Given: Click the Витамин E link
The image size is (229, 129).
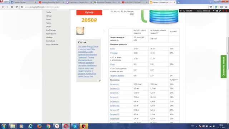Looking at the screenshot, I should [x=114, y=93].
